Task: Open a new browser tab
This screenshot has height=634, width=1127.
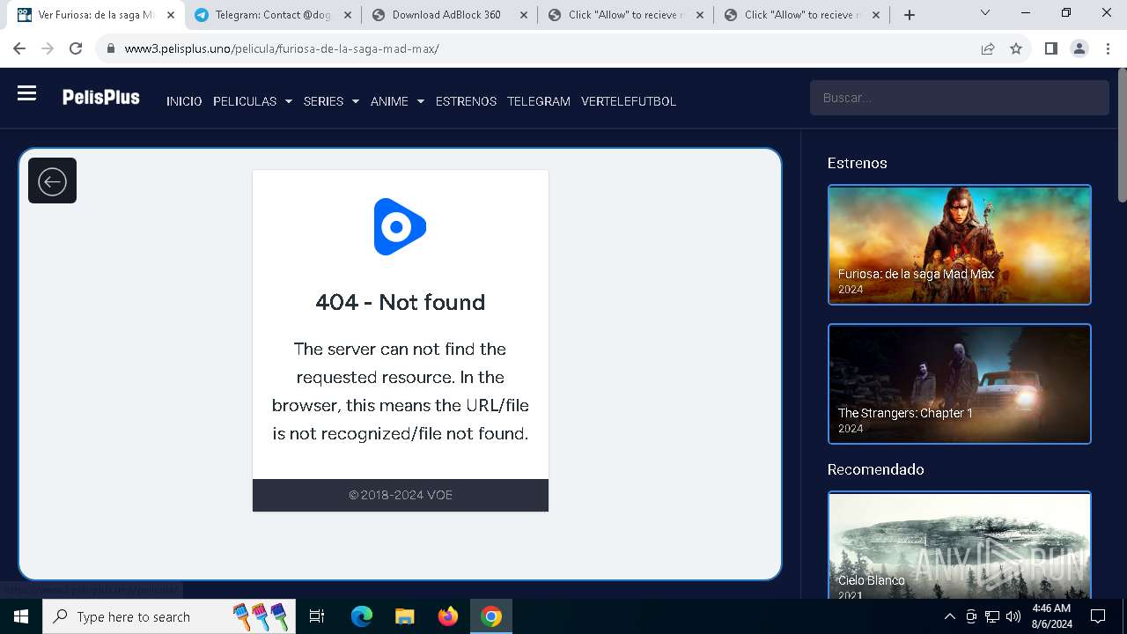Action: (910, 15)
